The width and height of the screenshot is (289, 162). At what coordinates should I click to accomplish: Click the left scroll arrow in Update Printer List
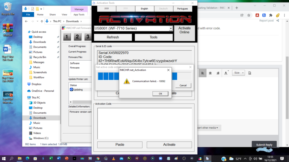click(x=71, y=102)
